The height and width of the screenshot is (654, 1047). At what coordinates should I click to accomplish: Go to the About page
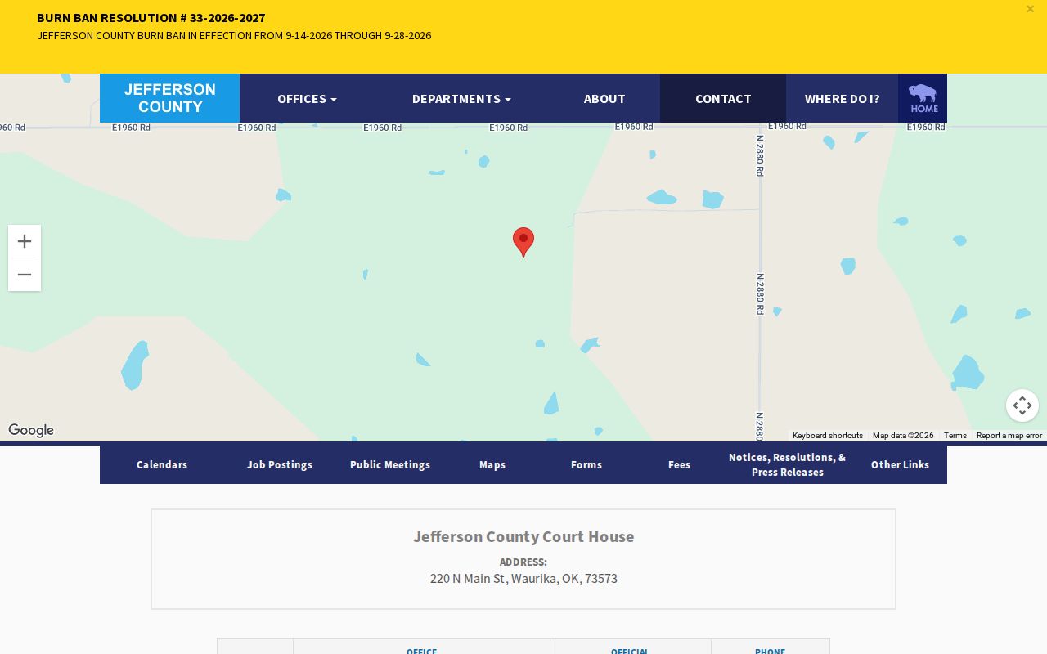(604, 98)
